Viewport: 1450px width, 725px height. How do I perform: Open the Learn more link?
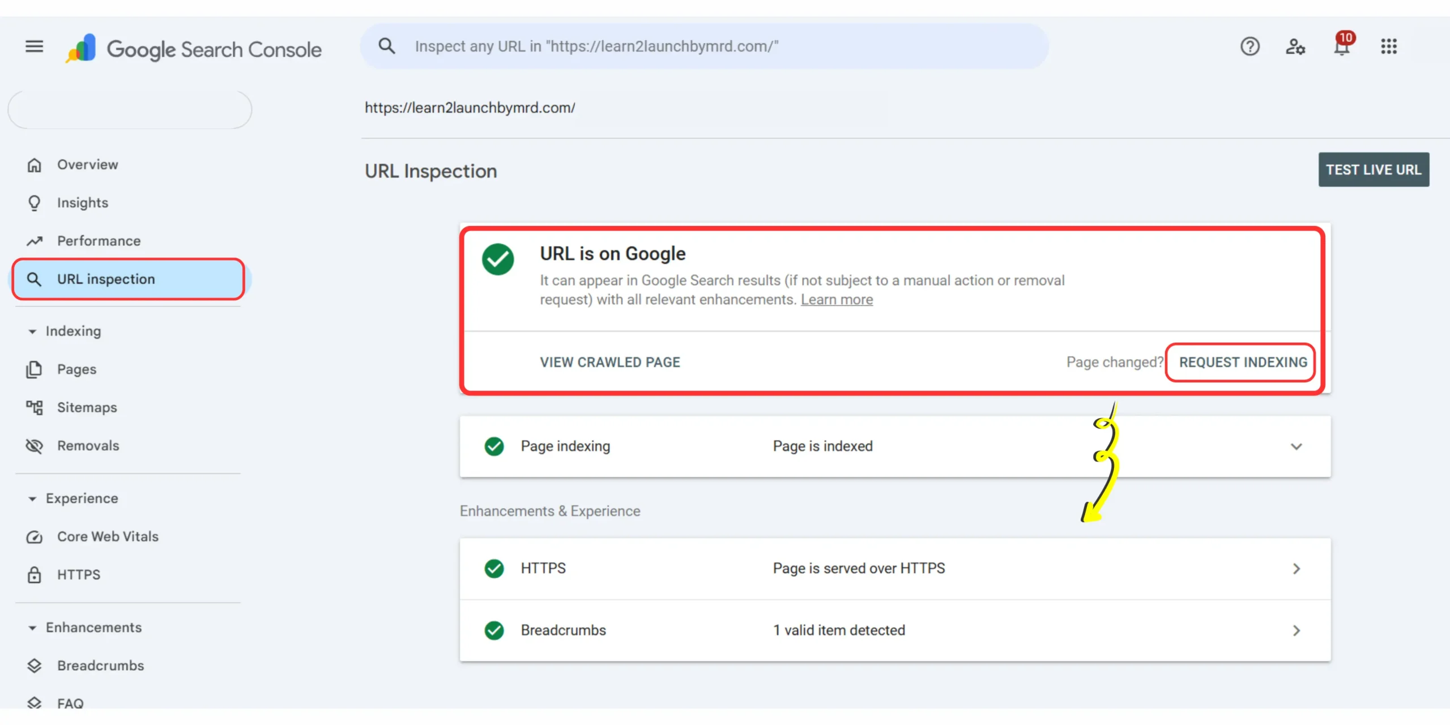coord(837,300)
